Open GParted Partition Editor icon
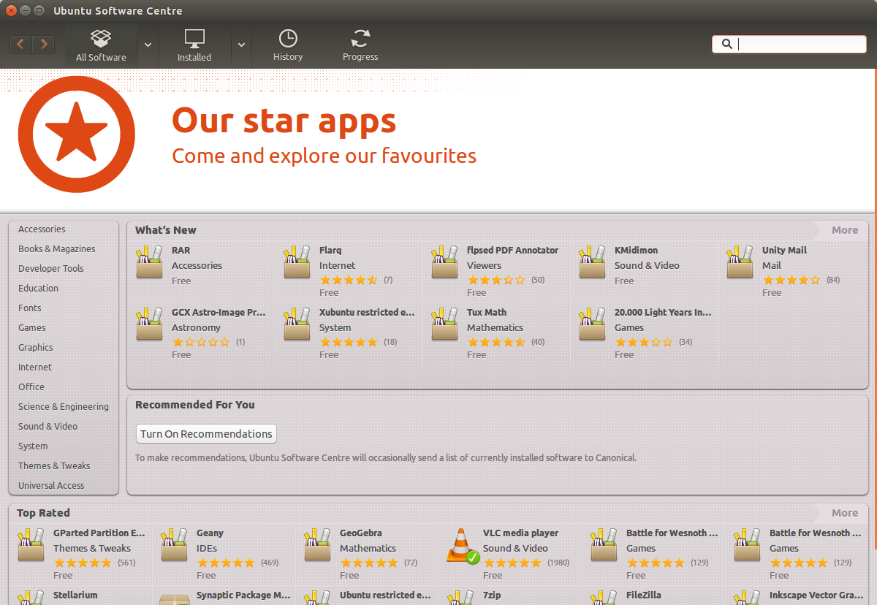Viewport: 877px width, 605px height. pyautogui.click(x=31, y=545)
